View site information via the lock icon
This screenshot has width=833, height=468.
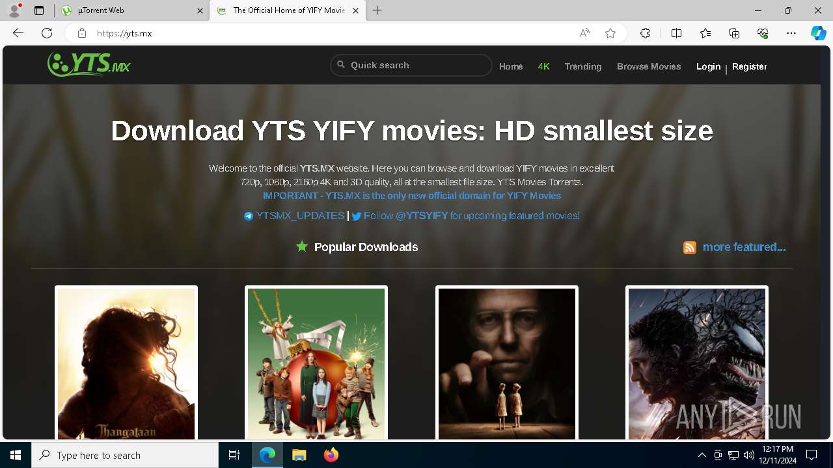pos(81,33)
